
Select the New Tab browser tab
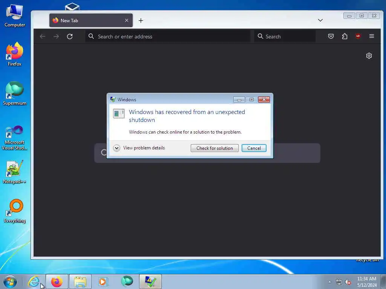pos(91,20)
